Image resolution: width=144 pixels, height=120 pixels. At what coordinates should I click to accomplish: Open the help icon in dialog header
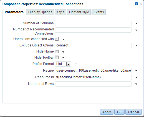(x=137, y=4)
